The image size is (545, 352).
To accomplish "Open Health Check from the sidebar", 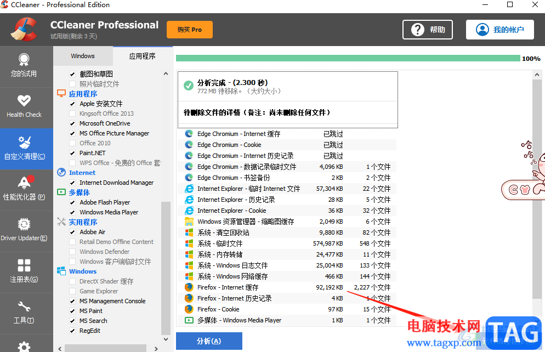I will (x=24, y=107).
